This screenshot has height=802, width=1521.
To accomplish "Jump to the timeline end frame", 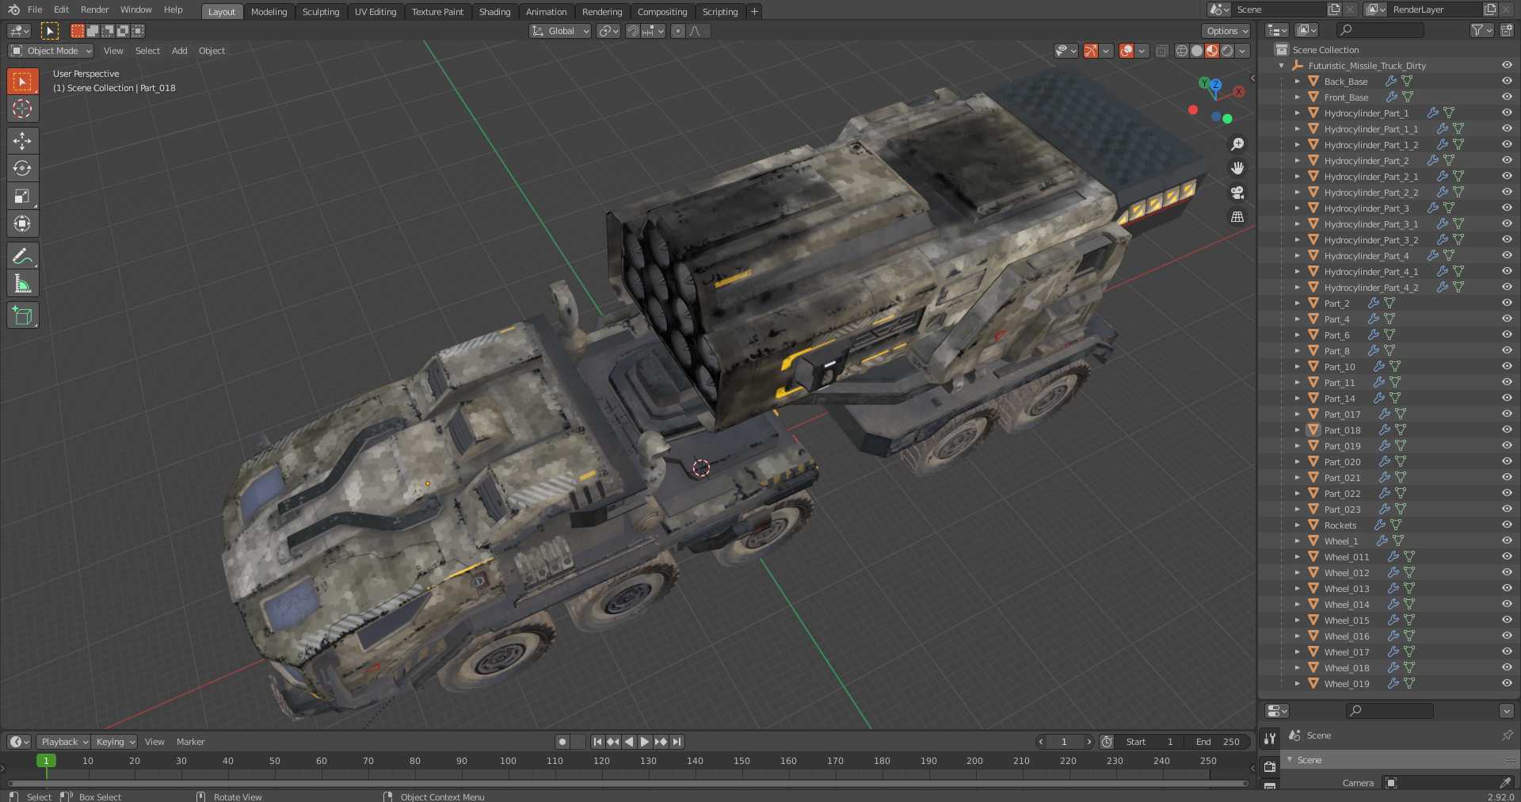I will tap(677, 742).
